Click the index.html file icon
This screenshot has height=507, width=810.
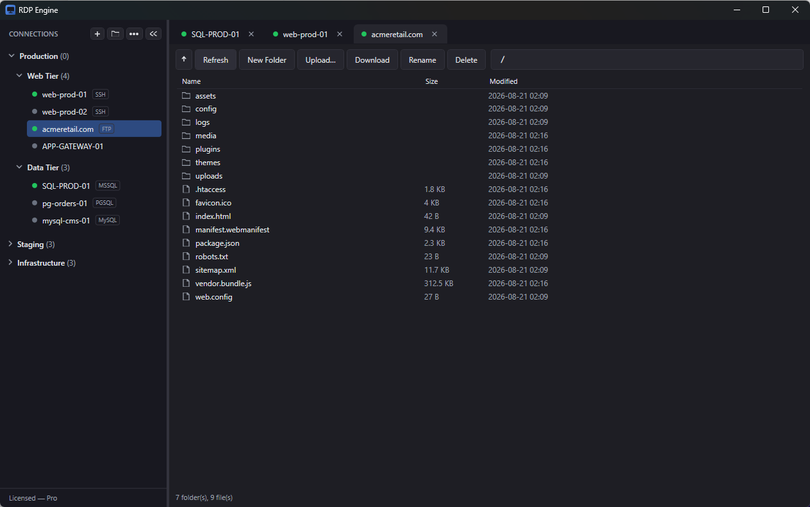186,216
